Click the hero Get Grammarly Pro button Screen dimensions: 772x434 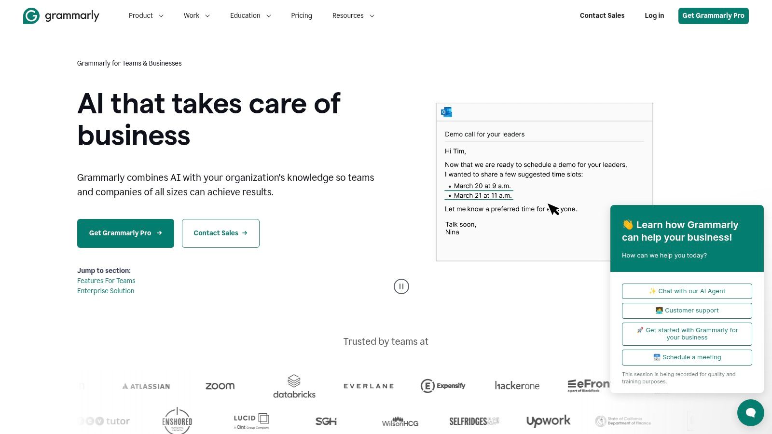click(x=125, y=233)
